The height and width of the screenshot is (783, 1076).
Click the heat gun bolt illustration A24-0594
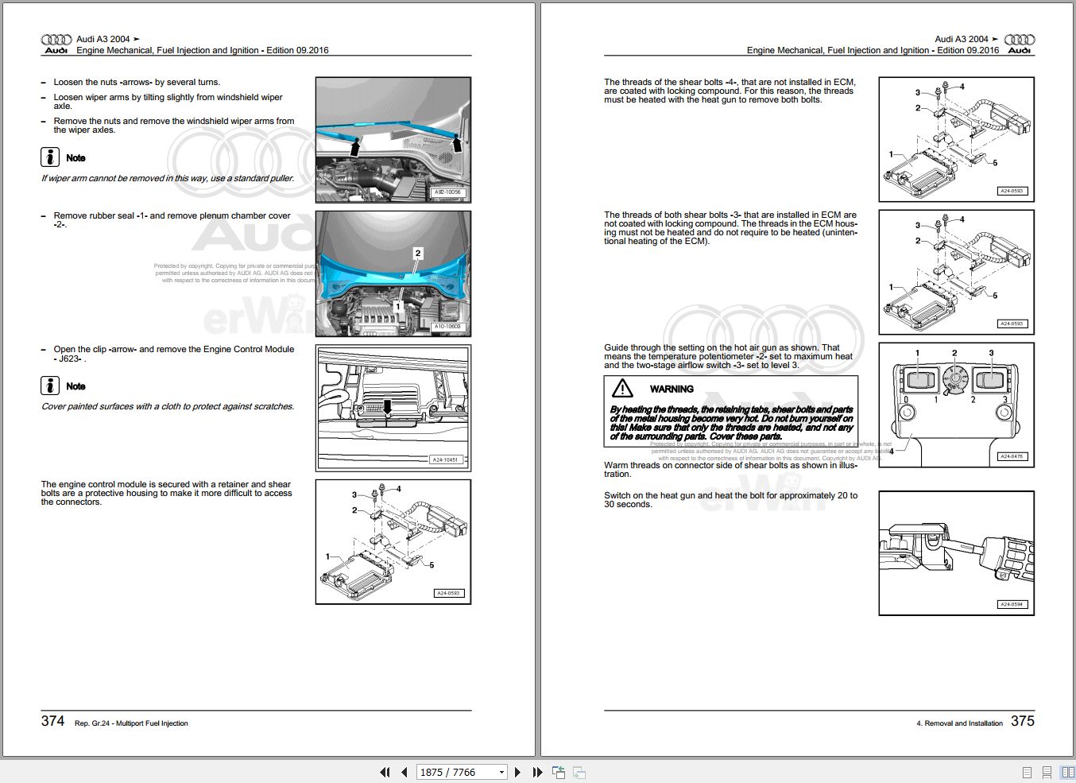pyautogui.click(x=957, y=553)
